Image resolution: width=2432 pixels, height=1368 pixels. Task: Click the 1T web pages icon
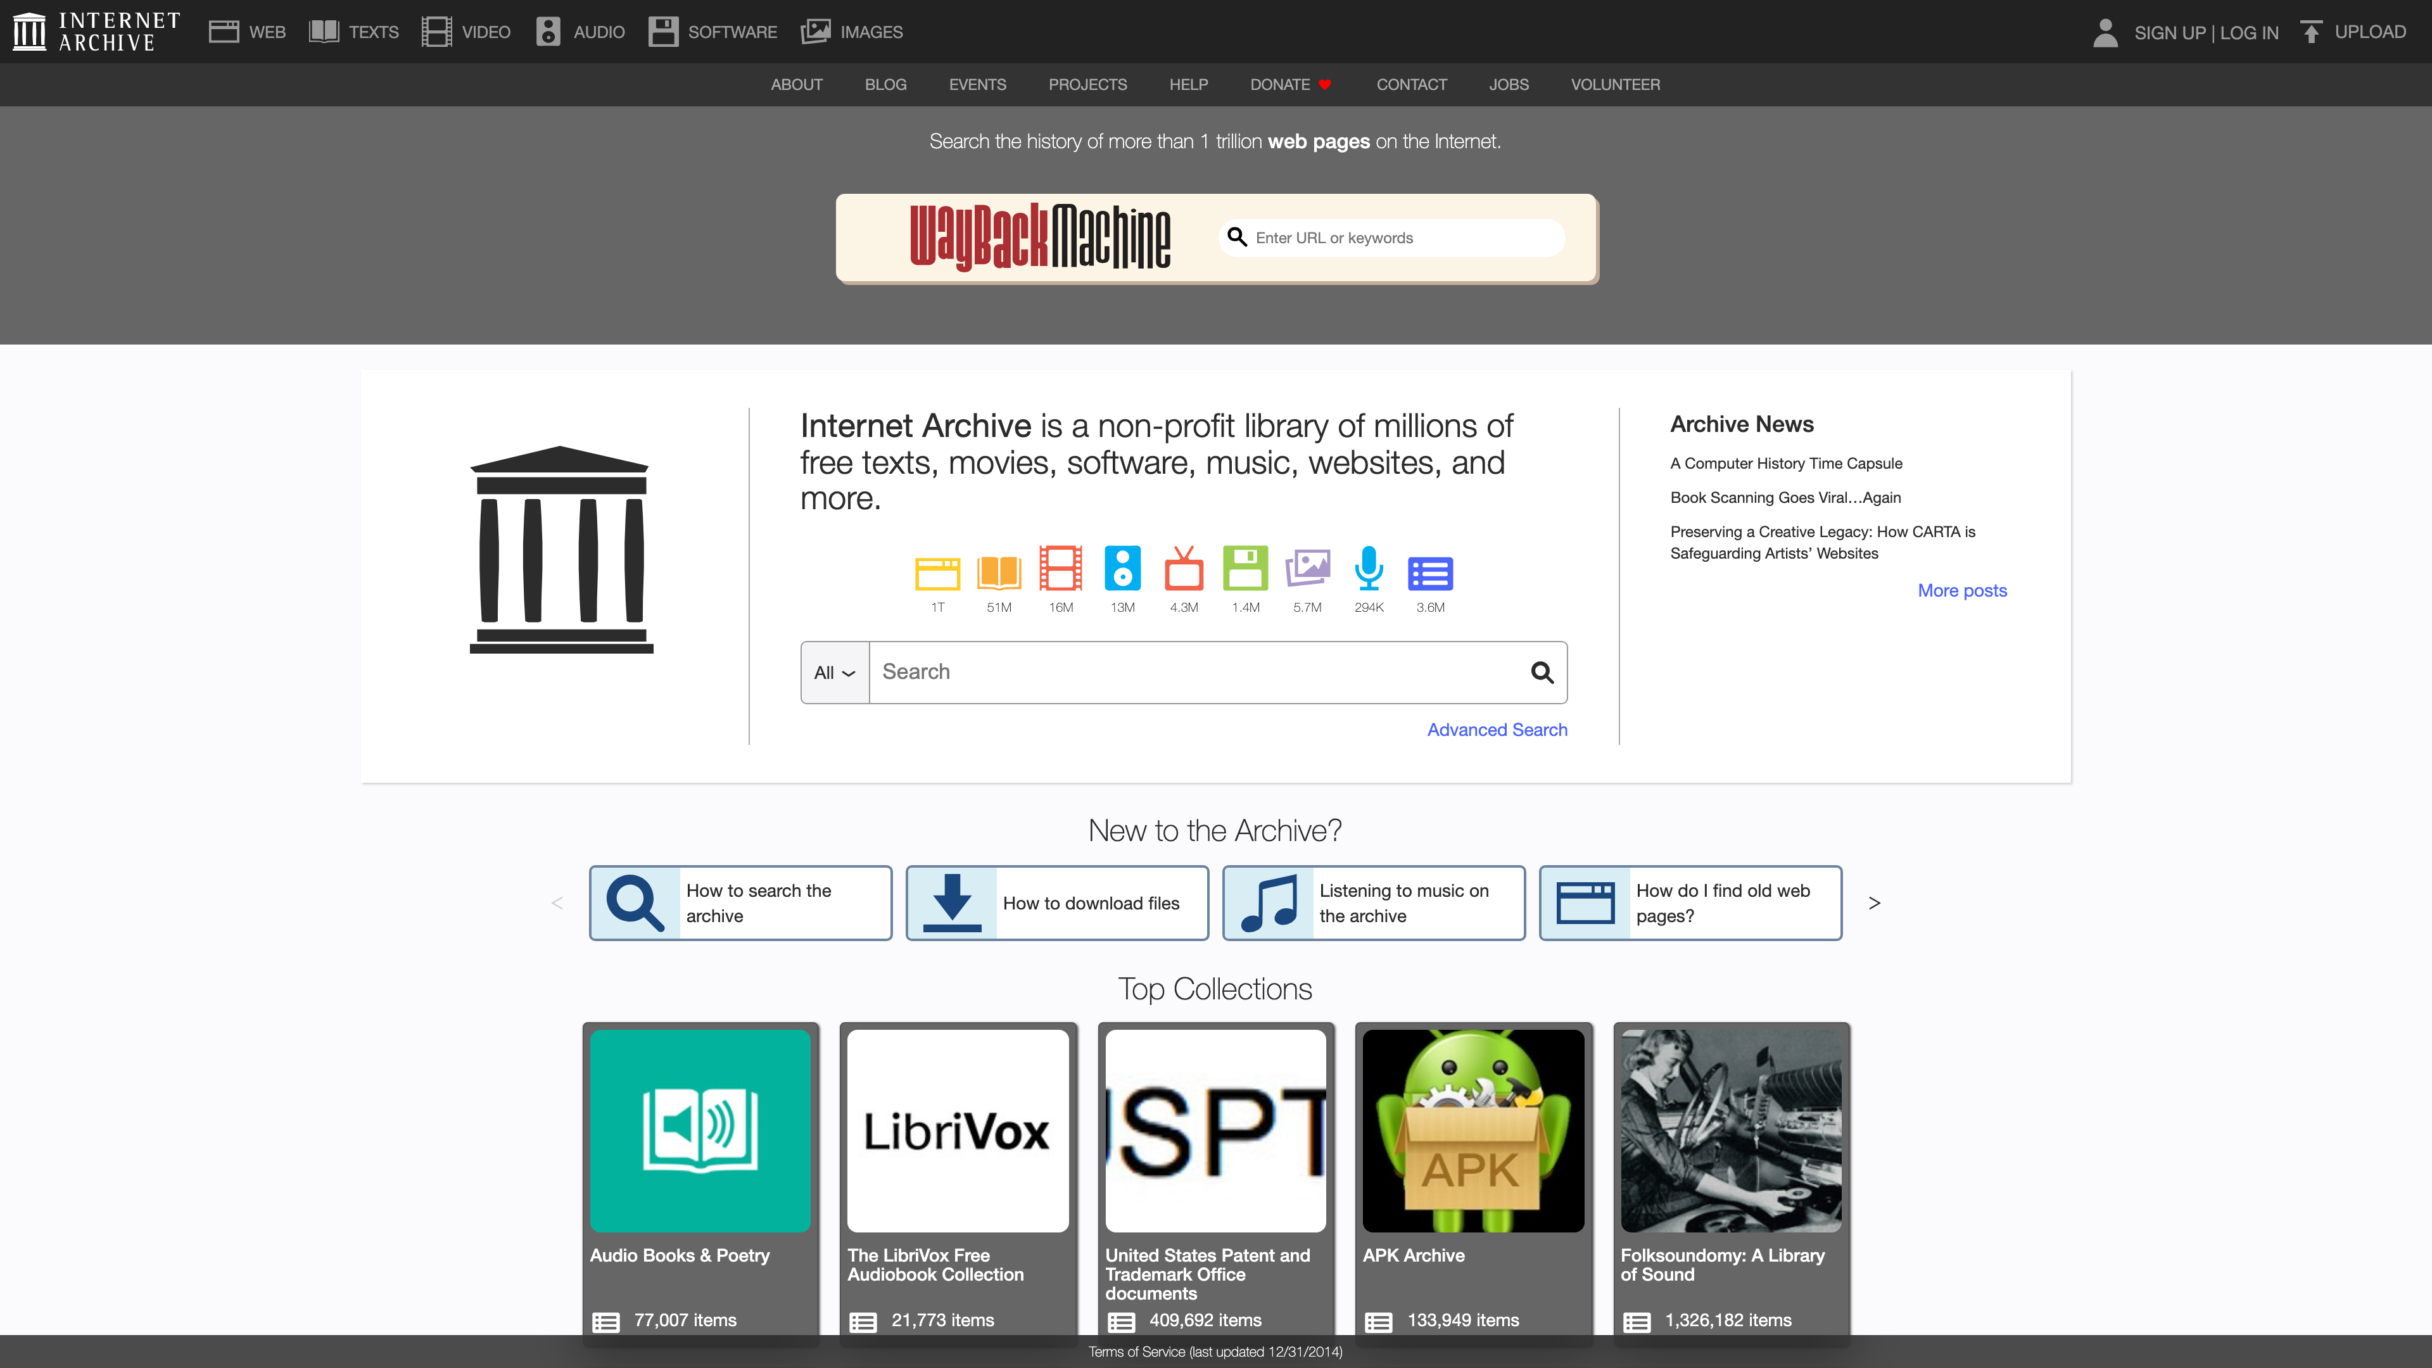tap(937, 573)
